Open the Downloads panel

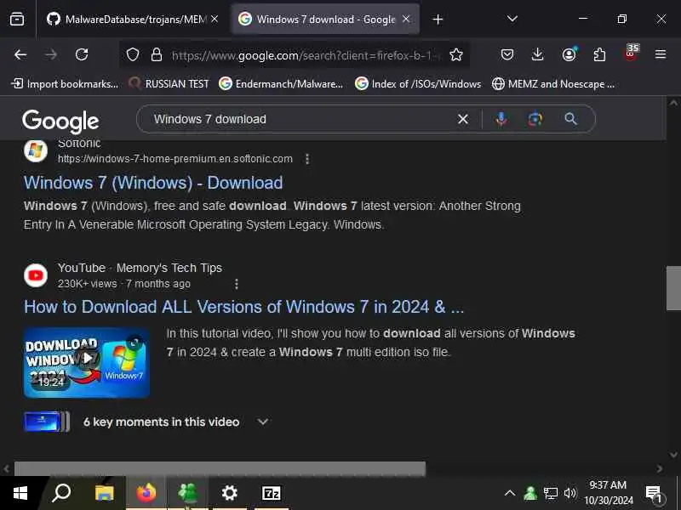(538, 54)
